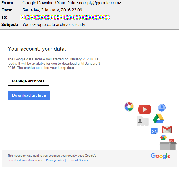Click the red YouTube play icon
The height and width of the screenshot is (169, 179).
point(144,109)
